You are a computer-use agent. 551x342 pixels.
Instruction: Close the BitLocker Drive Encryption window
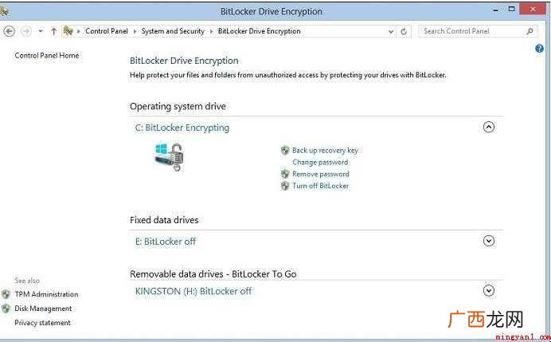[533, 9]
